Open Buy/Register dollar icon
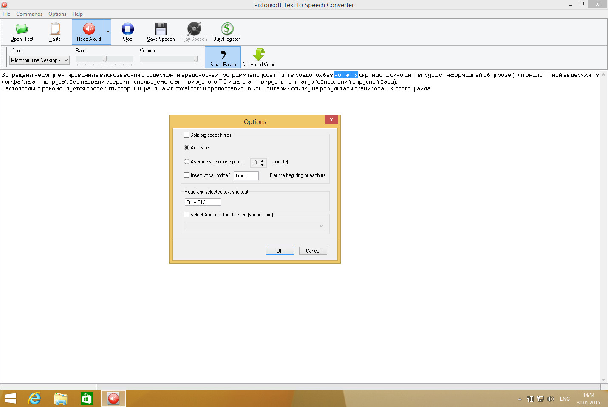 227,29
